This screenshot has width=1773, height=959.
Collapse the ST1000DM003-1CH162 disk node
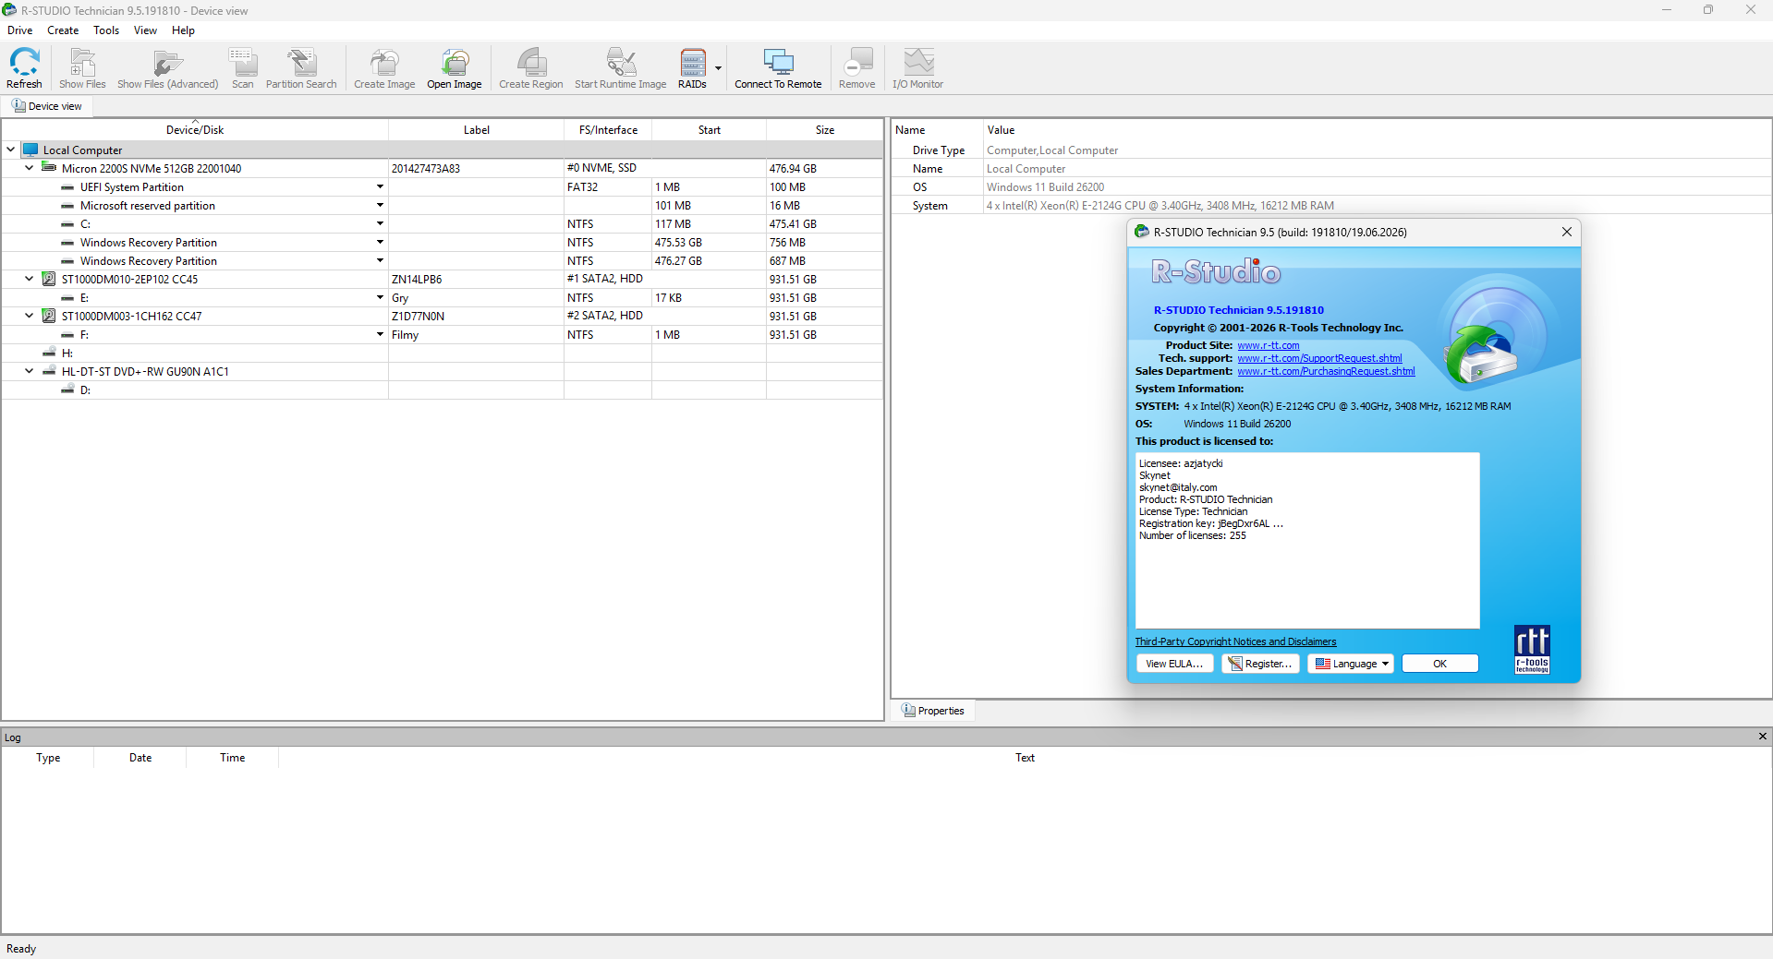click(x=30, y=316)
